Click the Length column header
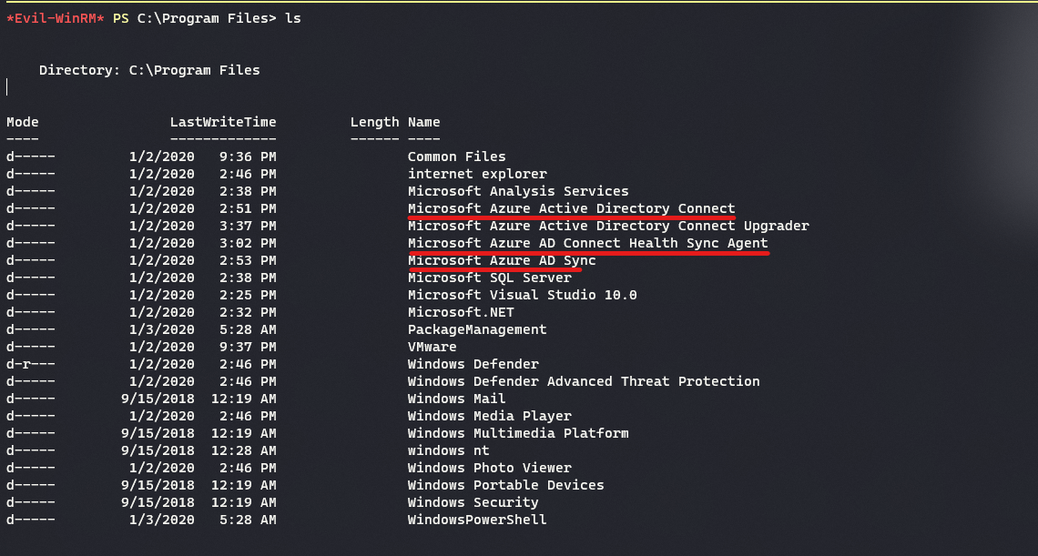The height and width of the screenshot is (556, 1038). click(x=374, y=122)
